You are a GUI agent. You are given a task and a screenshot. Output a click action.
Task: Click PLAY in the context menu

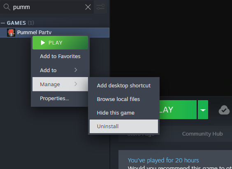[x=60, y=43]
